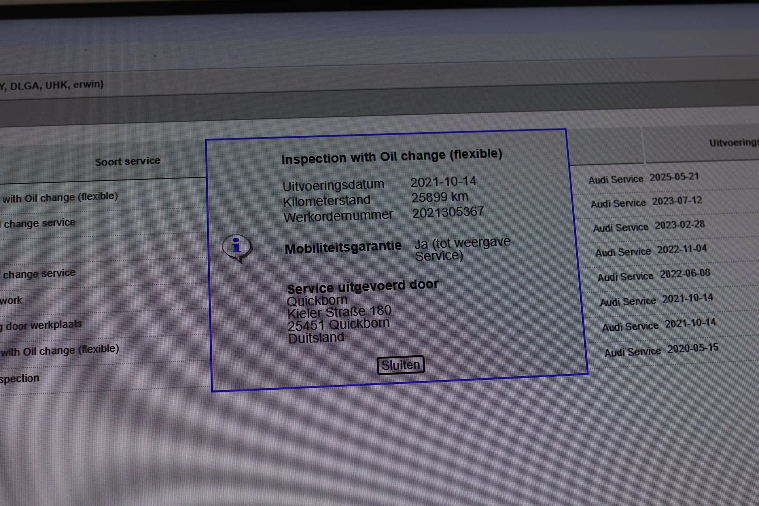Click the 'spection' row at list bottom

coord(20,379)
